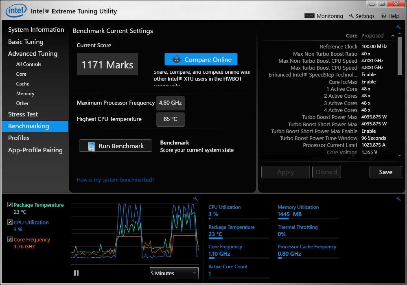Toggle CPU Utilization checkbox
The width and height of the screenshot is (407, 285).
[x=10, y=222]
